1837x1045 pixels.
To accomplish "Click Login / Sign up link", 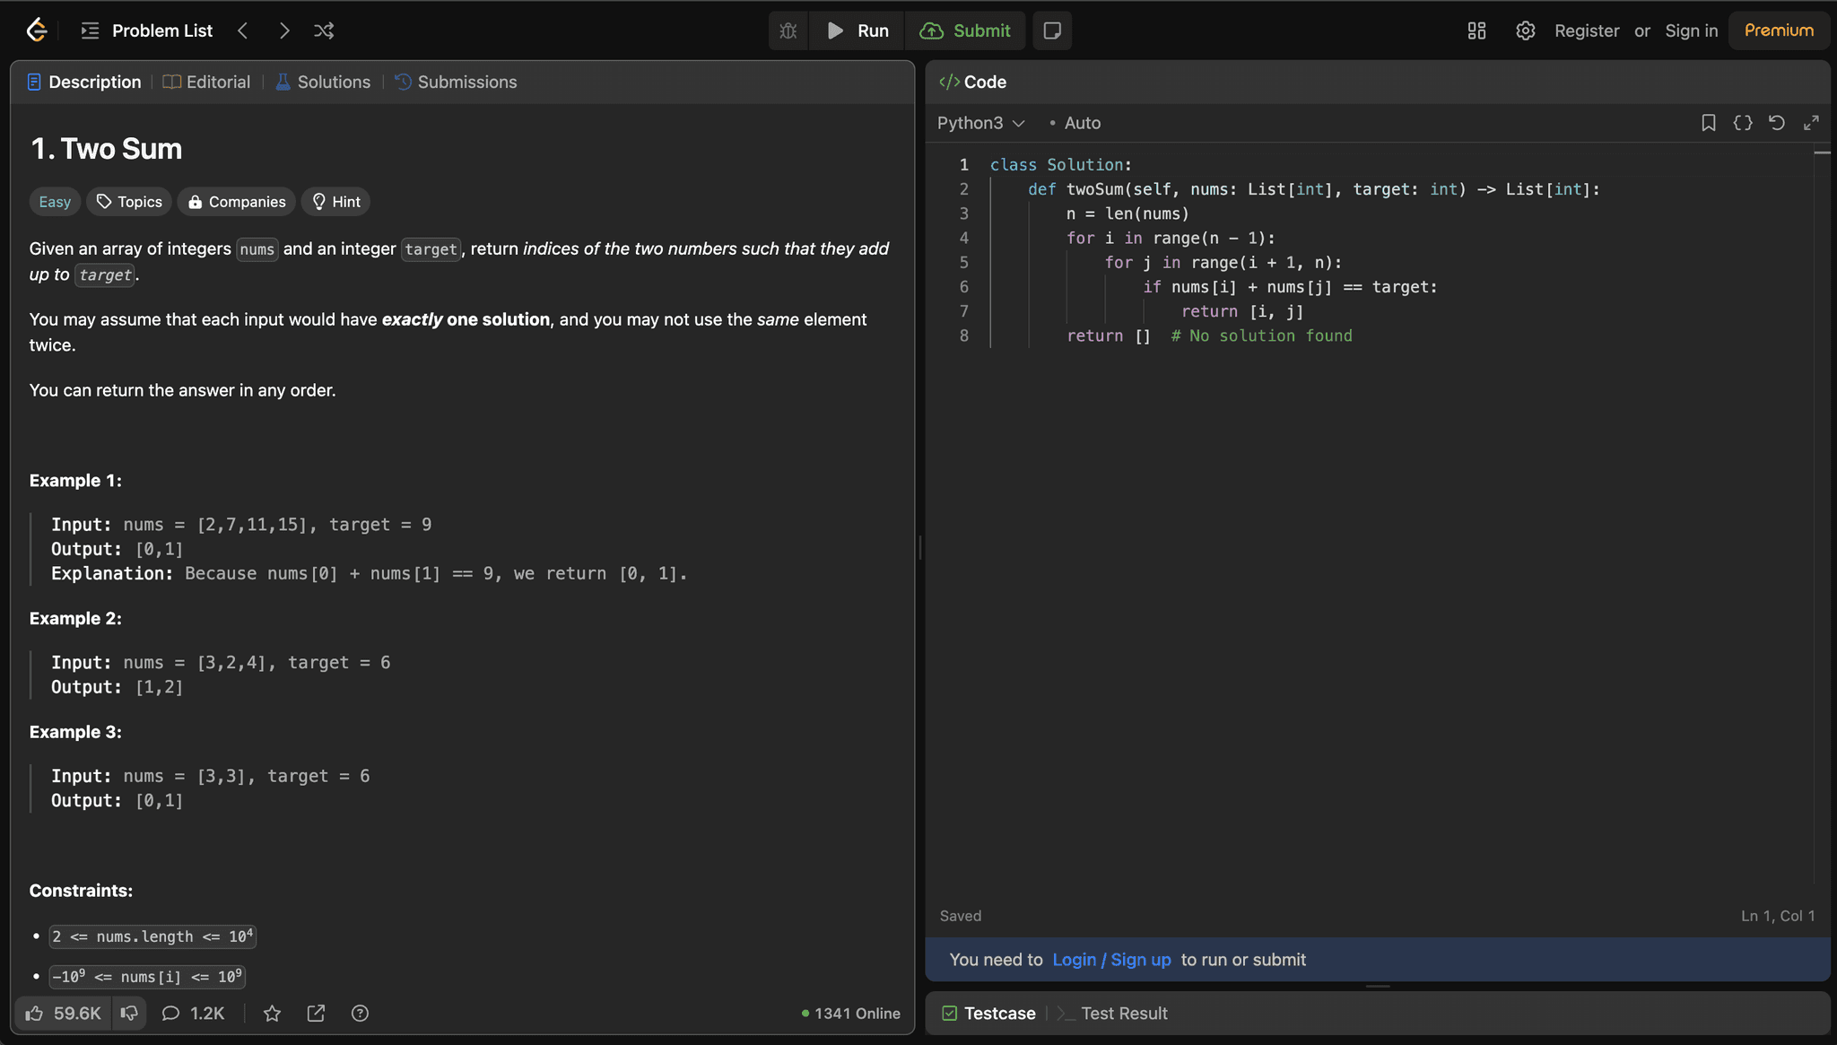I will click(x=1111, y=960).
